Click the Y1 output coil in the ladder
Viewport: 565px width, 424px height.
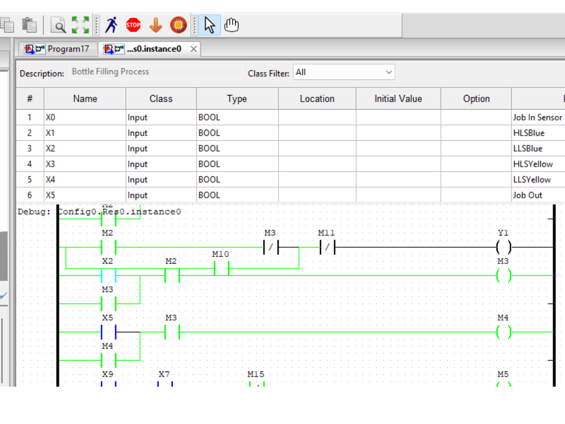click(505, 247)
